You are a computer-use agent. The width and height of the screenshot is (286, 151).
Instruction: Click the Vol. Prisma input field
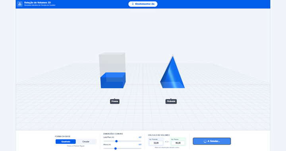tap(178, 143)
